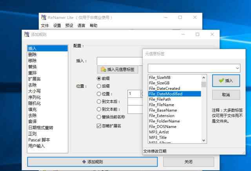The width and height of the screenshot is (251, 171).
Task: Select the 删除 rule type
Action: click(47, 55)
